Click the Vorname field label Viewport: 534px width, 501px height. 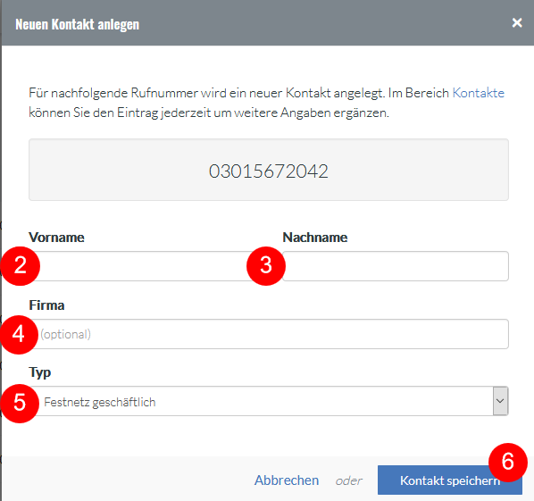click(56, 238)
